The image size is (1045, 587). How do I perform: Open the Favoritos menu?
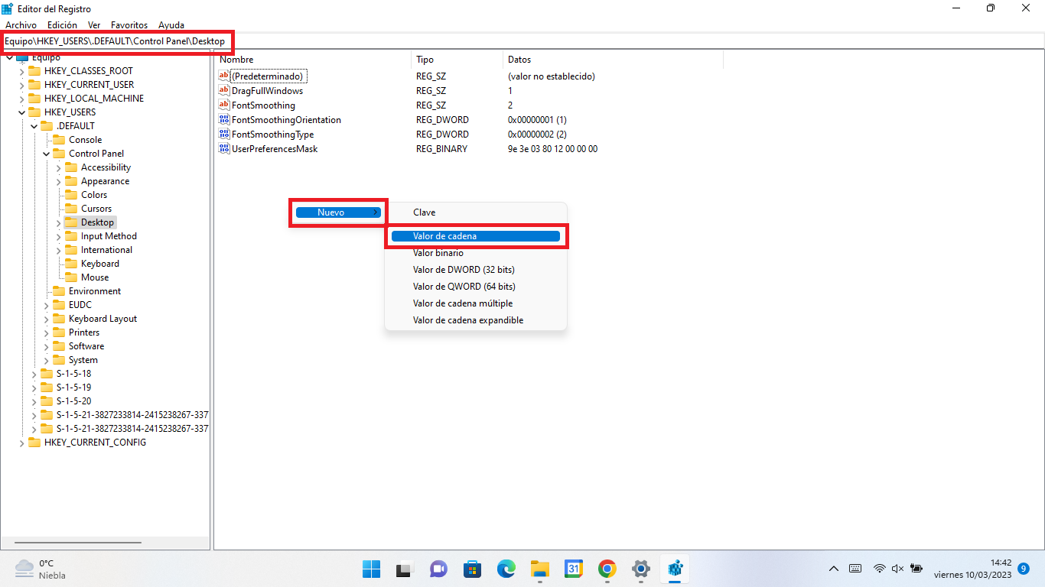point(129,25)
